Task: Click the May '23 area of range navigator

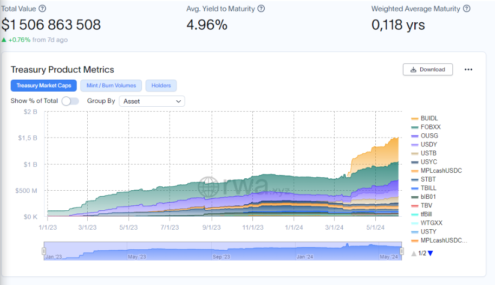Action: (137, 257)
